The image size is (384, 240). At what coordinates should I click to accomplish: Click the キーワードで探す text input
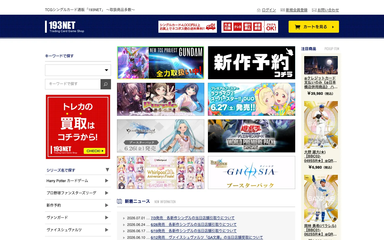click(73, 84)
